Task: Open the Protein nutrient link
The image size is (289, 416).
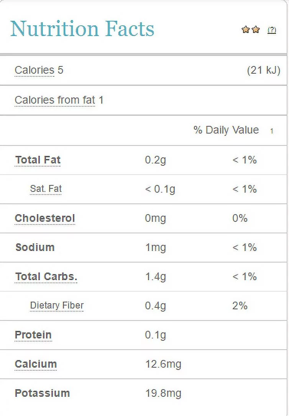Action: pos(33,335)
